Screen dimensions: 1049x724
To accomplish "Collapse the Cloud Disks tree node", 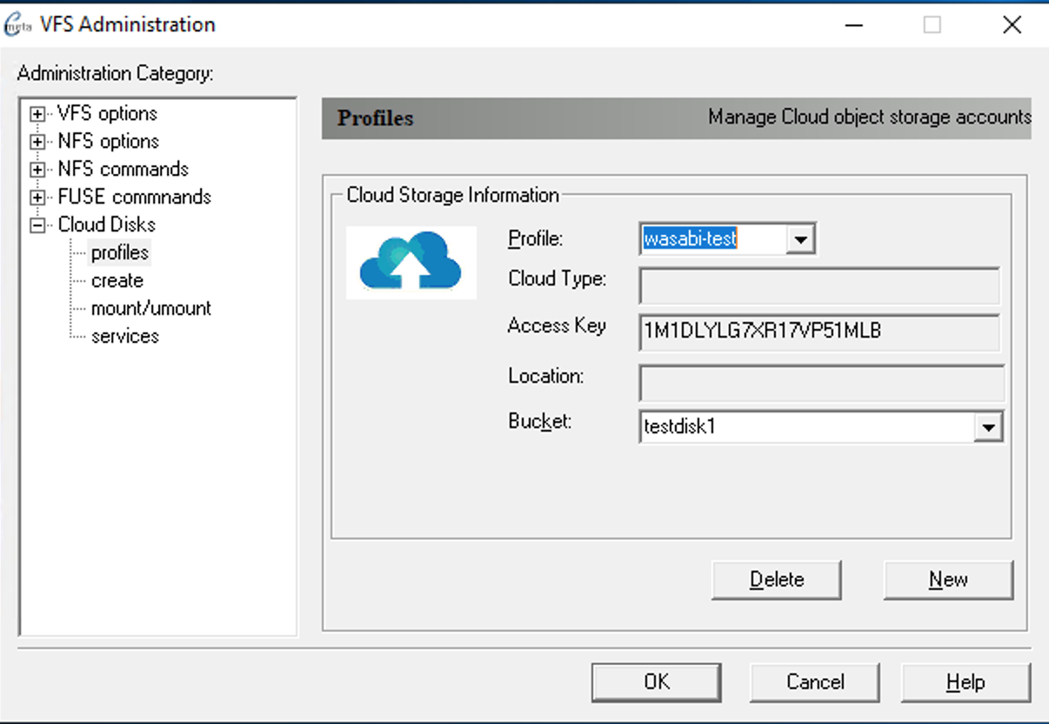I will [37, 225].
